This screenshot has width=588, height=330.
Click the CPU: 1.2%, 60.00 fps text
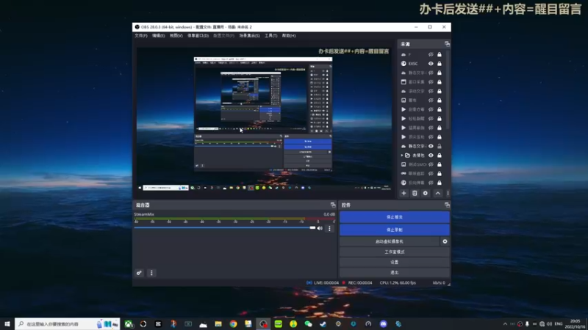(x=398, y=282)
